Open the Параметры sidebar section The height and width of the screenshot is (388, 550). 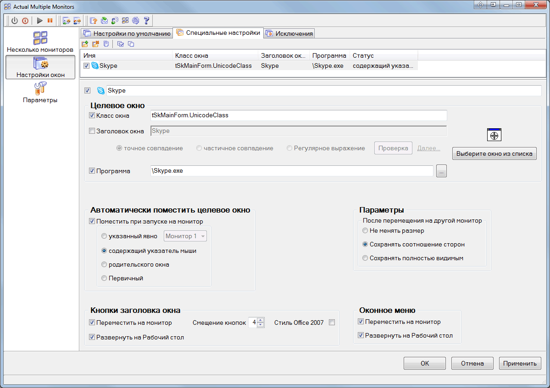(40, 93)
